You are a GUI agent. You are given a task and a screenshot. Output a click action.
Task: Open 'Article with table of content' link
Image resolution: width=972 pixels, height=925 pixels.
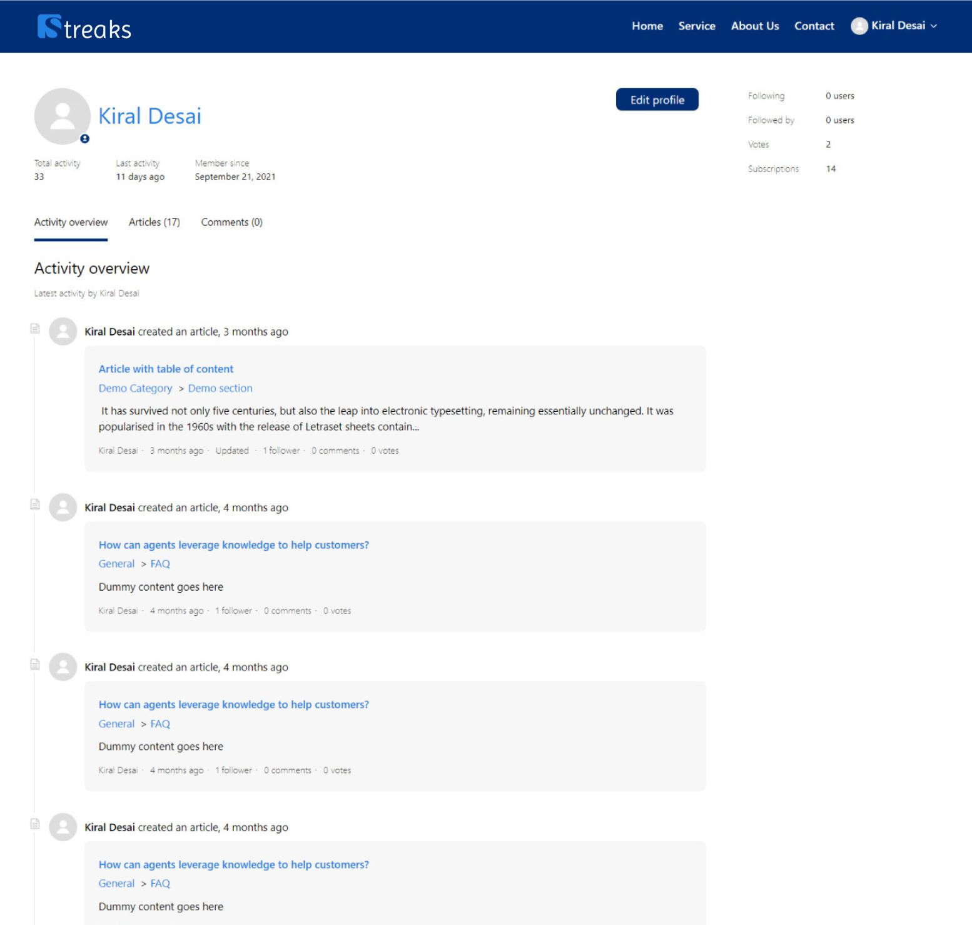166,369
